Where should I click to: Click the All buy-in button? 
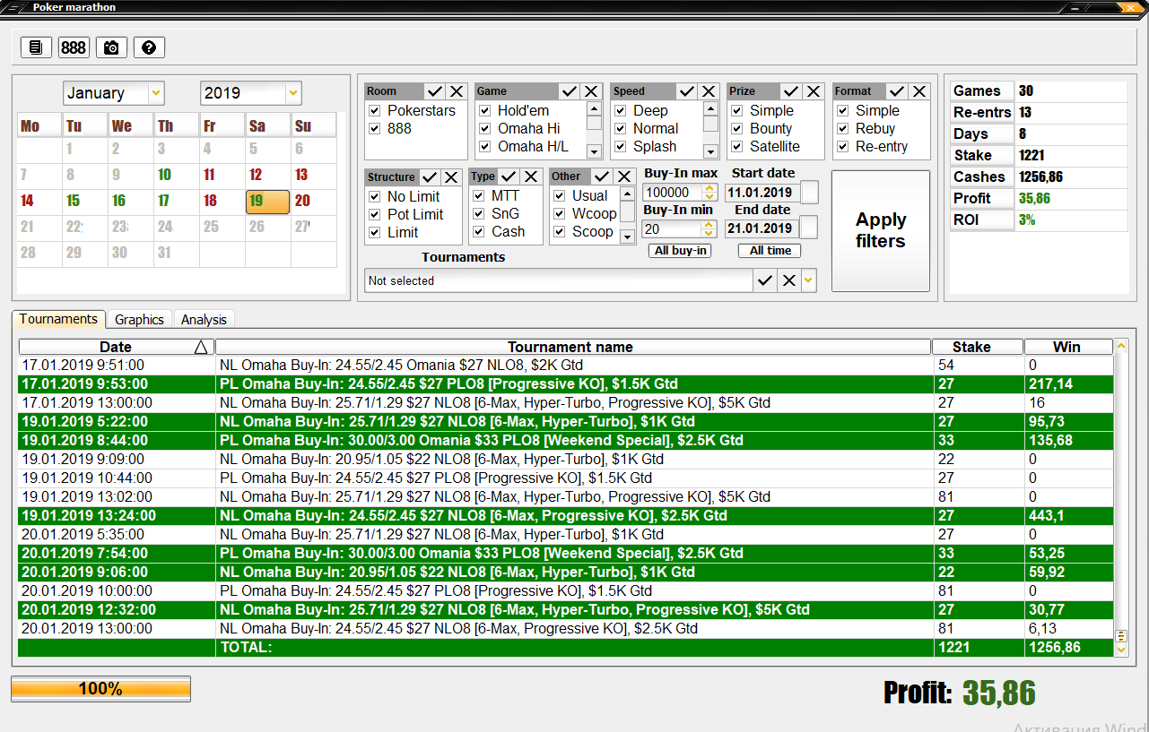[x=680, y=251]
